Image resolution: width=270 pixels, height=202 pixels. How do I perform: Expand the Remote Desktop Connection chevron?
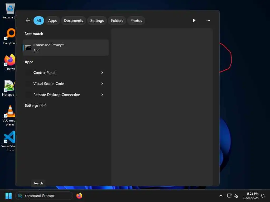102,95
